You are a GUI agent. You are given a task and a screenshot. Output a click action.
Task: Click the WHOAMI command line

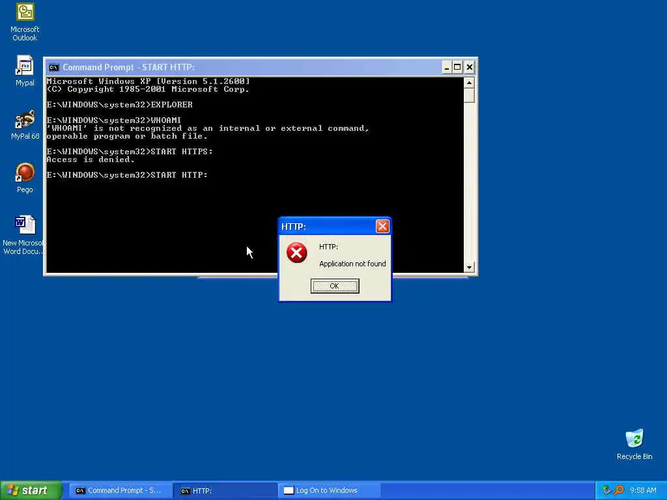click(113, 120)
